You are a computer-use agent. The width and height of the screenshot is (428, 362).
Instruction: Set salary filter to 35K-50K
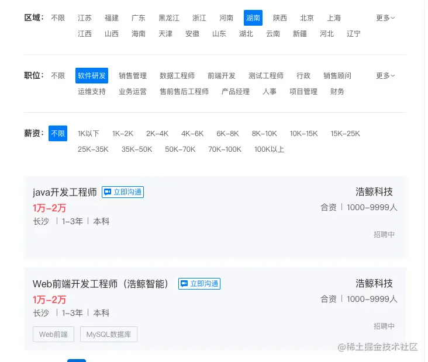[x=137, y=149]
